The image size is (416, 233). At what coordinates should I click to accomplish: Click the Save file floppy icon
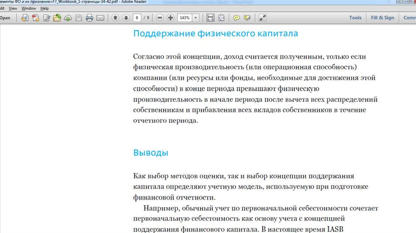tap(79, 18)
